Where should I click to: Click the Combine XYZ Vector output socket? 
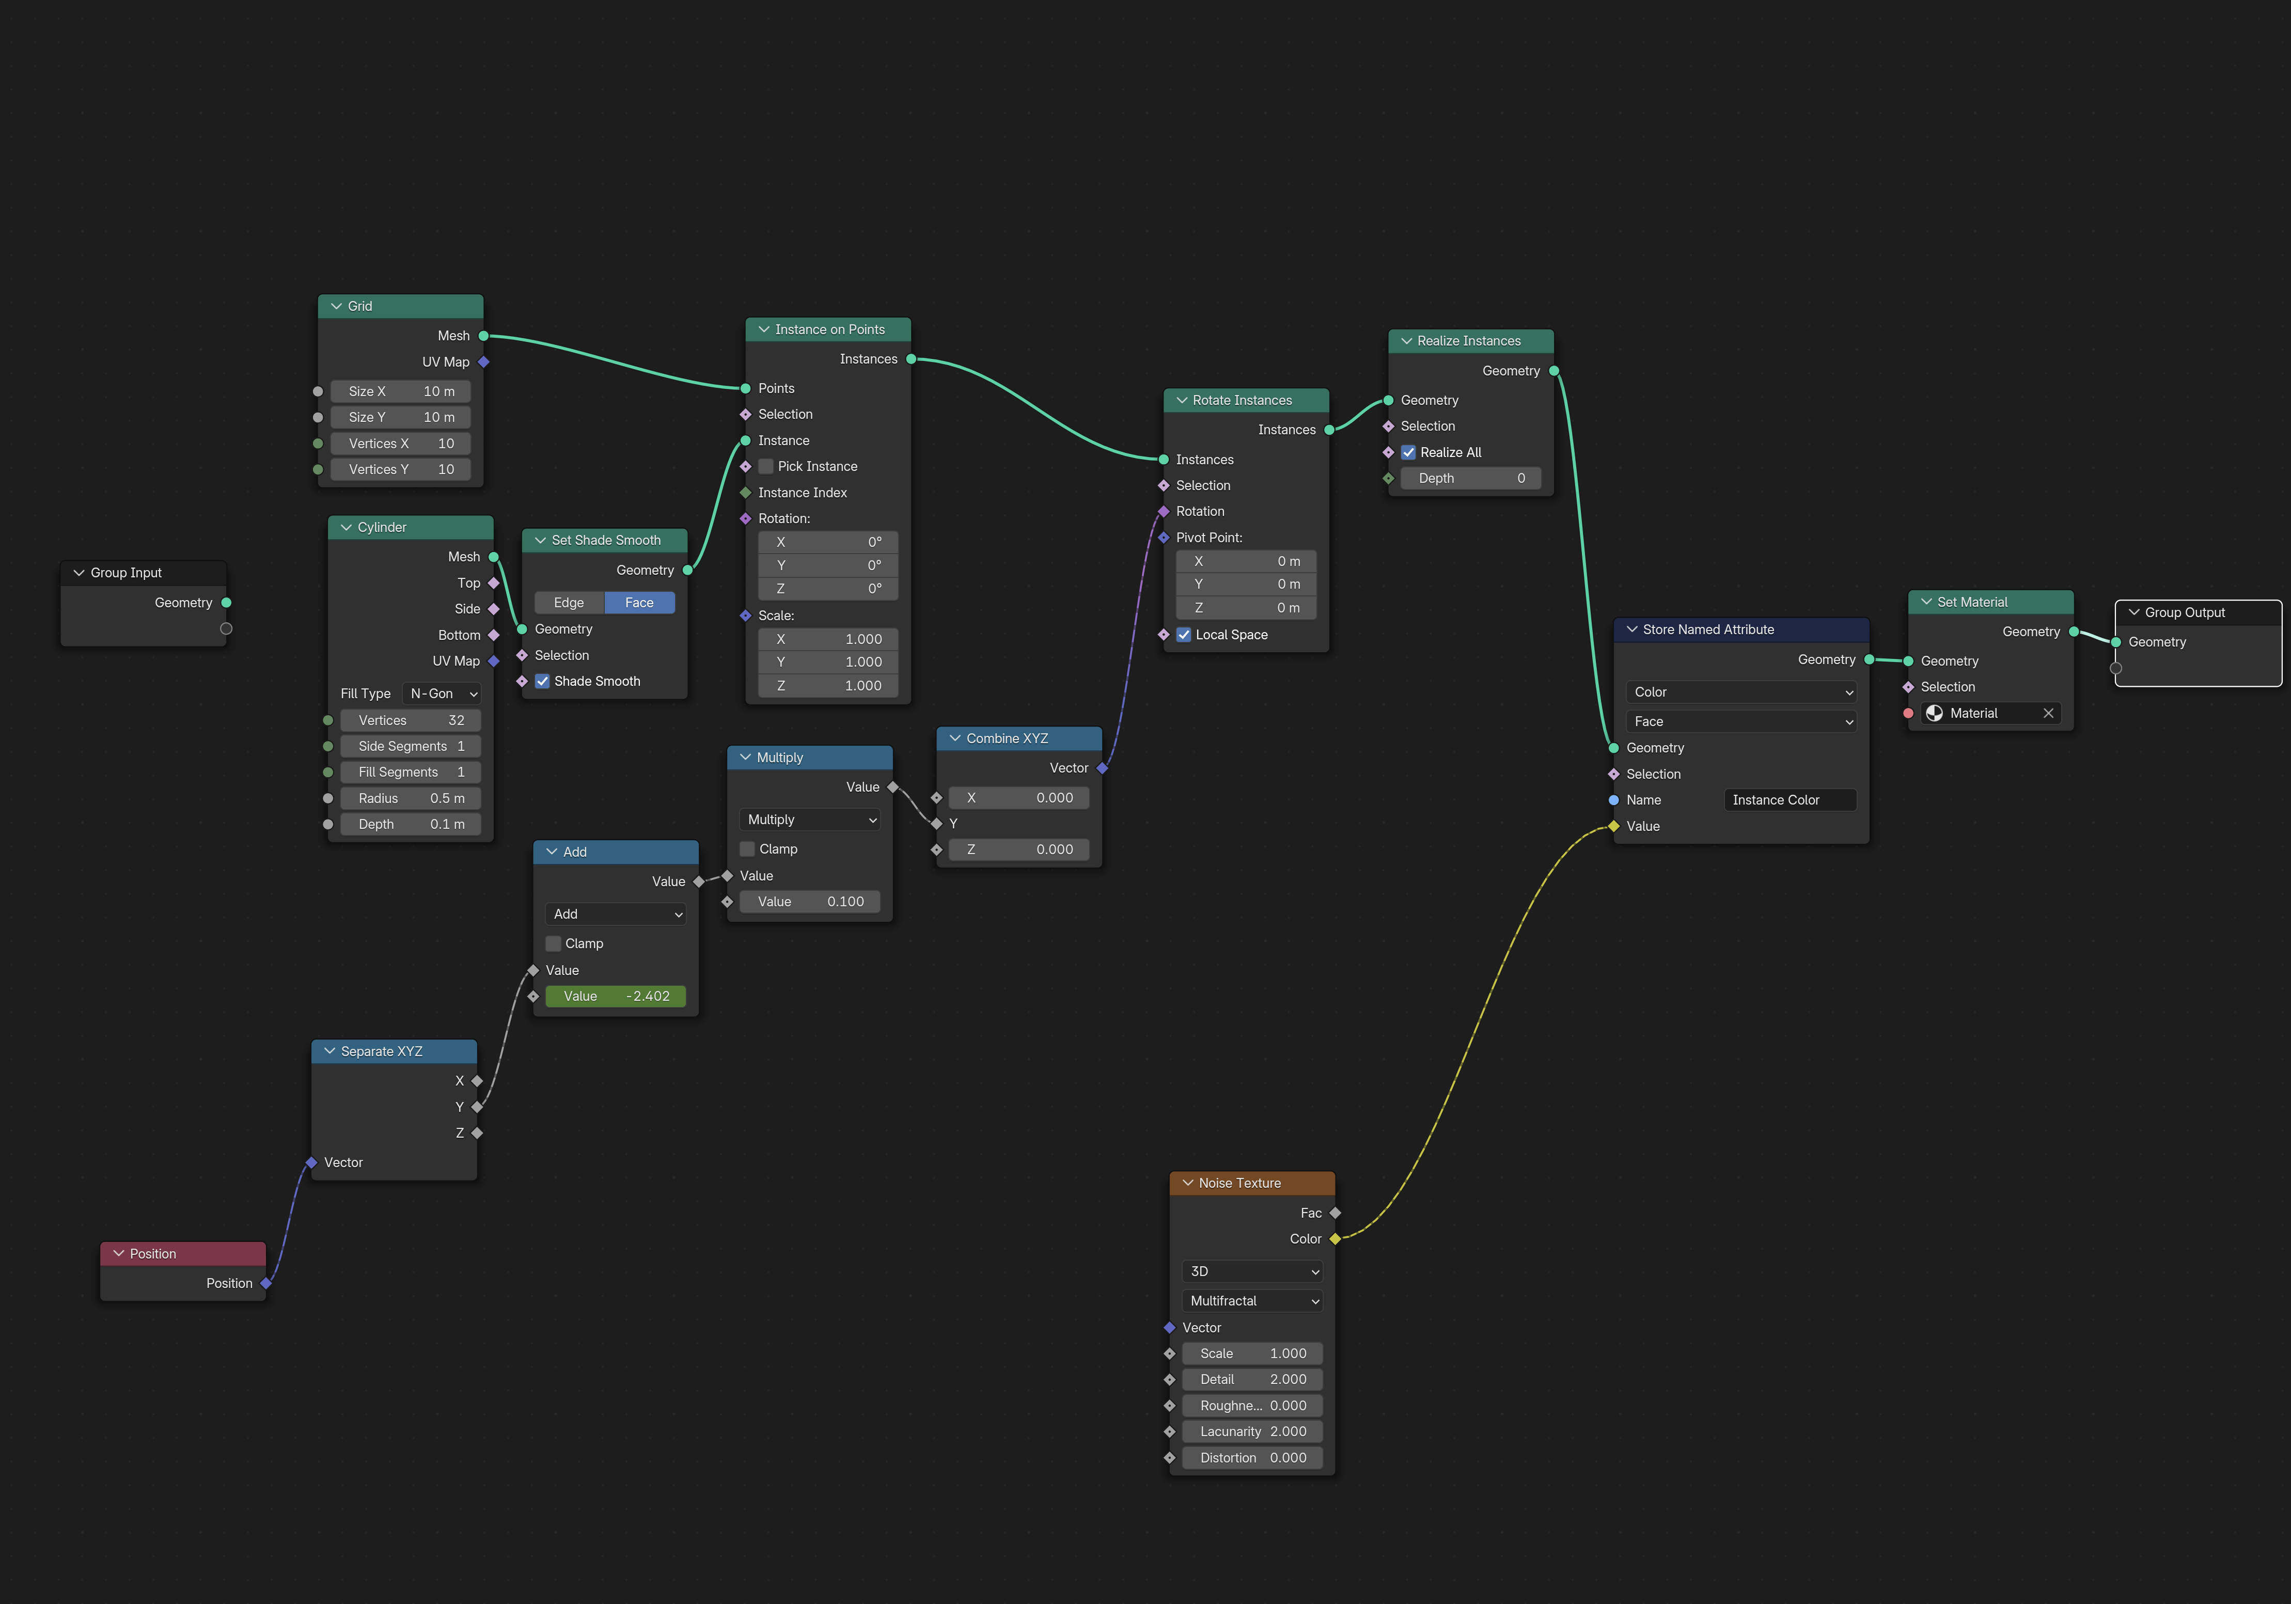pyautogui.click(x=1103, y=768)
